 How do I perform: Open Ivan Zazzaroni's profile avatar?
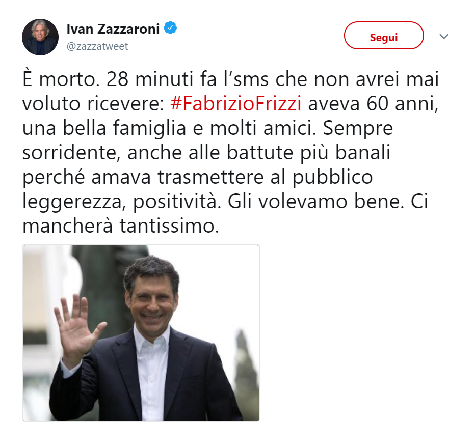(x=40, y=37)
